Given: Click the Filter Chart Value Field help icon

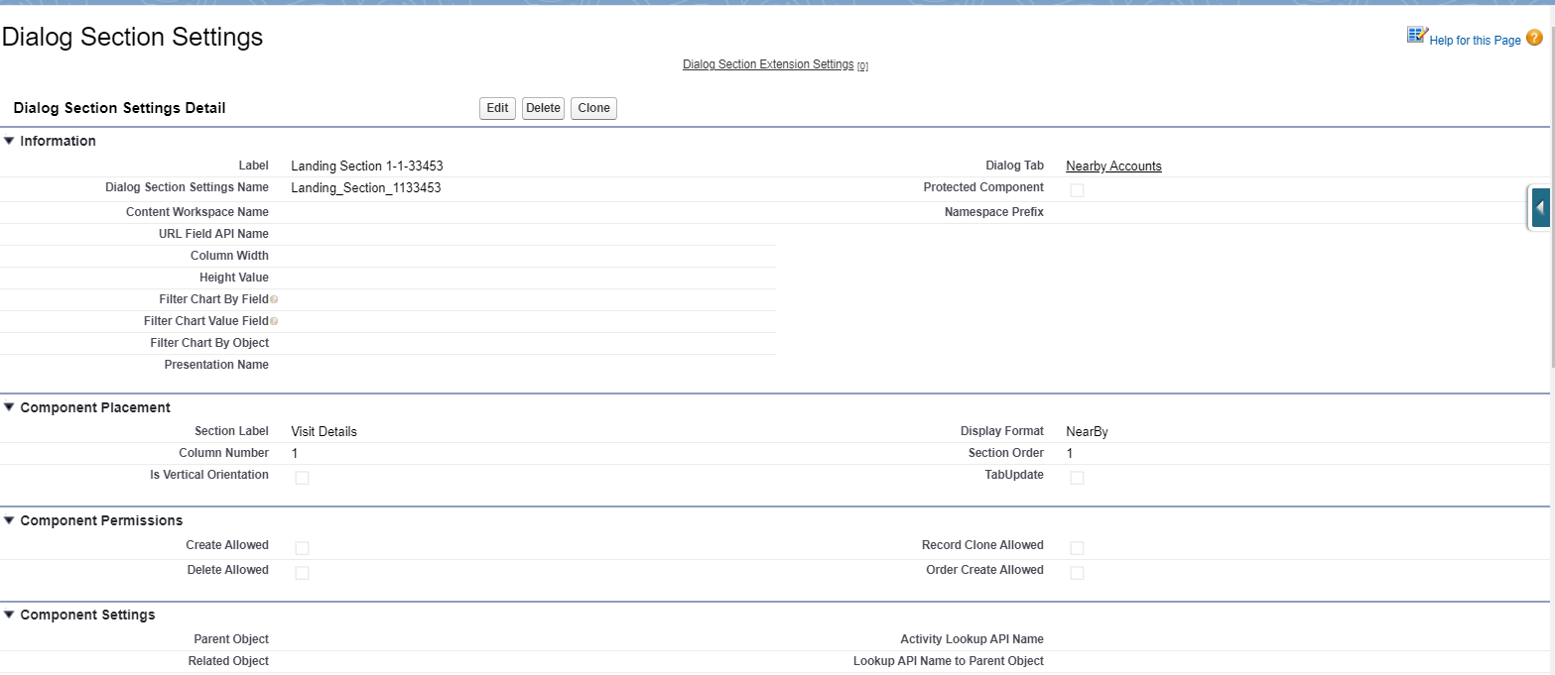Looking at the screenshot, I should (x=274, y=321).
